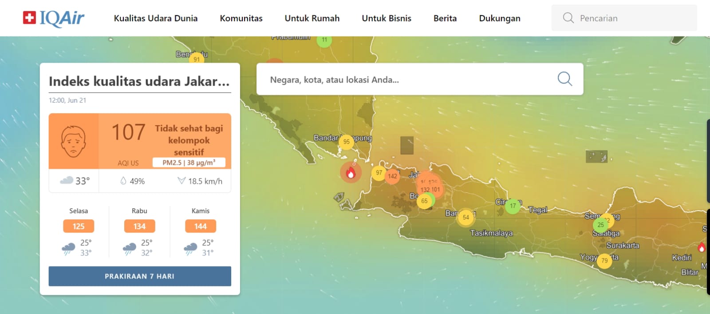This screenshot has height=314, width=710.
Task: Select the Kamis forecast 144 badge
Action: coord(201,226)
